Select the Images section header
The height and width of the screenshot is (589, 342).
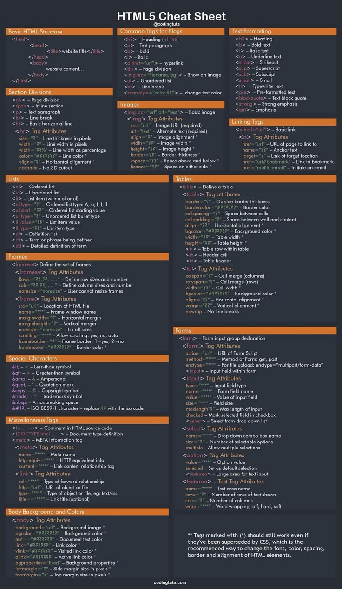(x=130, y=105)
